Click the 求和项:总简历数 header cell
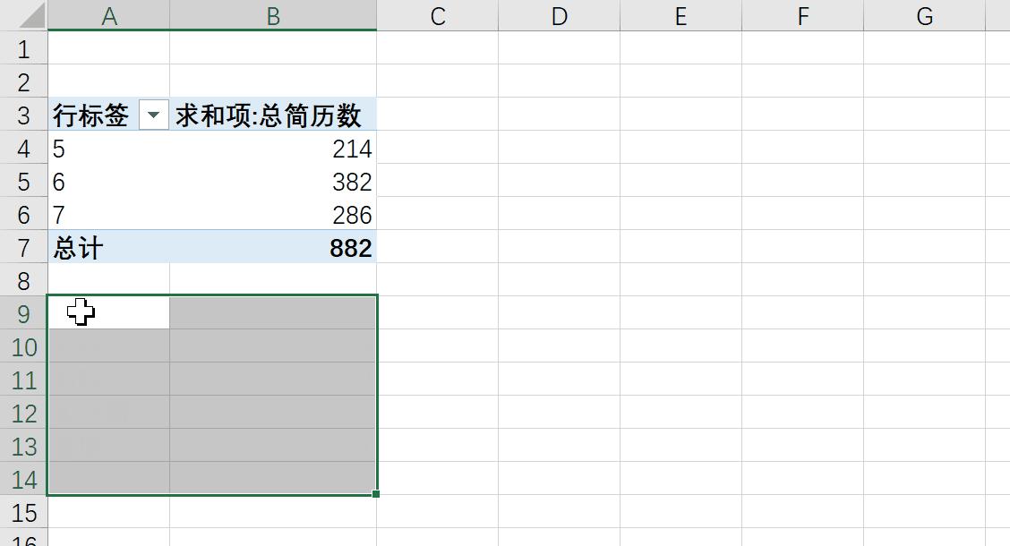The width and height of the screenshot is (1010, 546). coord(272,115)
